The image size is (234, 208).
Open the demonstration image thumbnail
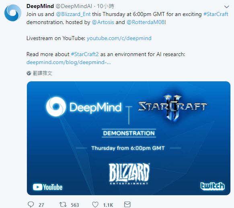[x=129, y=138]
